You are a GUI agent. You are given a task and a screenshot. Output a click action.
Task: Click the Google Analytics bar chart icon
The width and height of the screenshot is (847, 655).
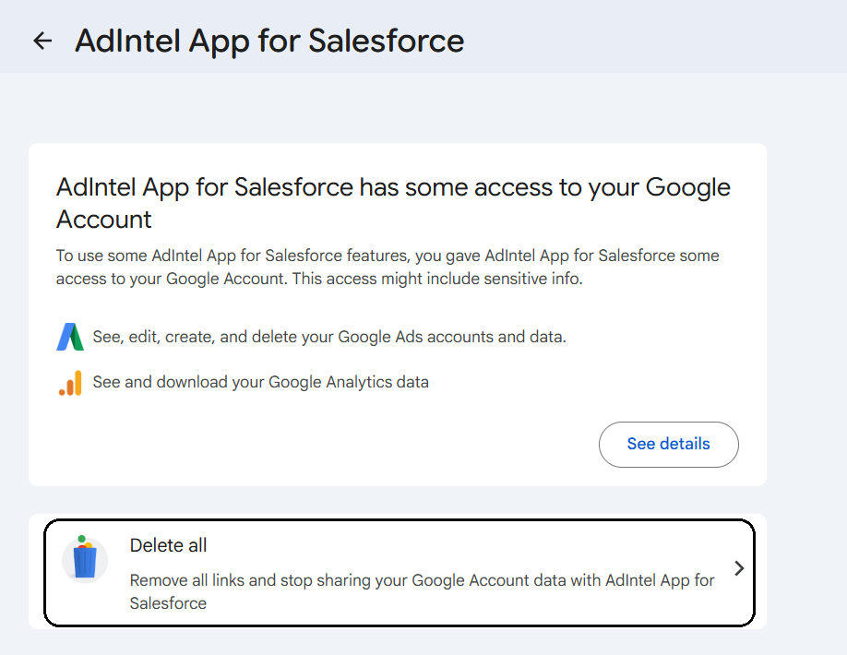click(70, 383)
